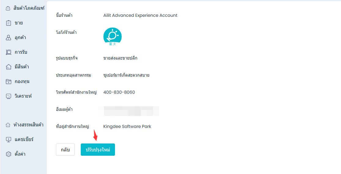Select the phone number 400-830-8060
341x174 pixels.
coord(119,92)
